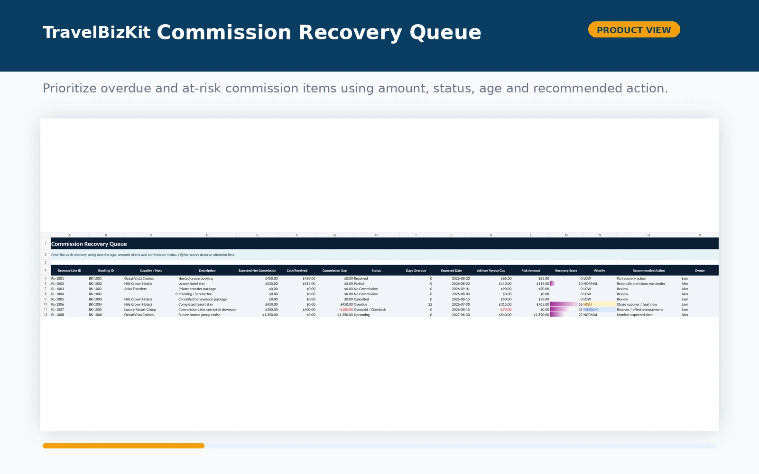Click the Completed resort stay description

coord(207,304)
